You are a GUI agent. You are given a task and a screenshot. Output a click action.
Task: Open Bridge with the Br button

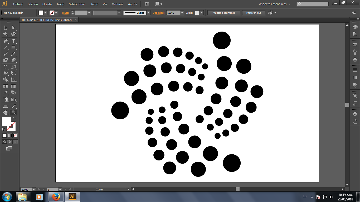[x=147, y=4]
